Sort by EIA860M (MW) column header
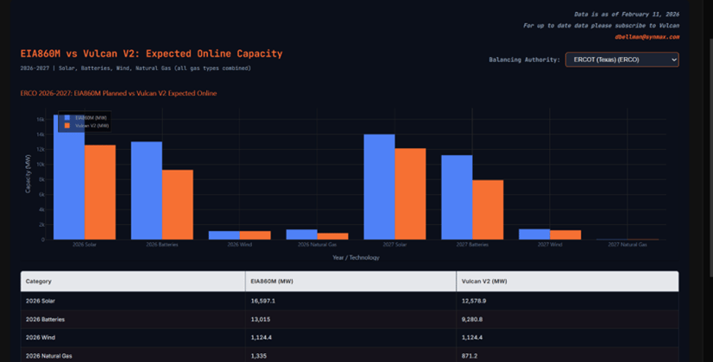The height and width of the screenshot is (362, 713). [x=273, y=281]
